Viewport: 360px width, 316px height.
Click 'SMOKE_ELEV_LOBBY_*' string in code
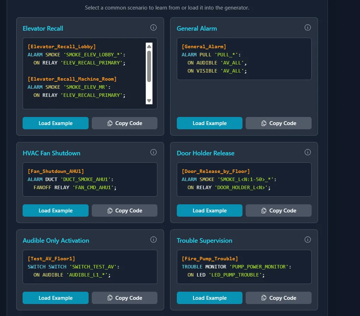coord(93,55)
